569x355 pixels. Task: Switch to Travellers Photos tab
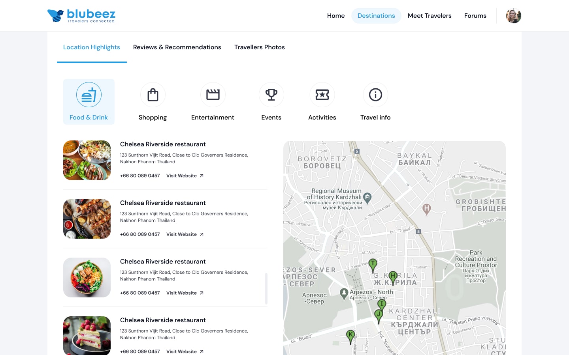[x=260, y=47]
